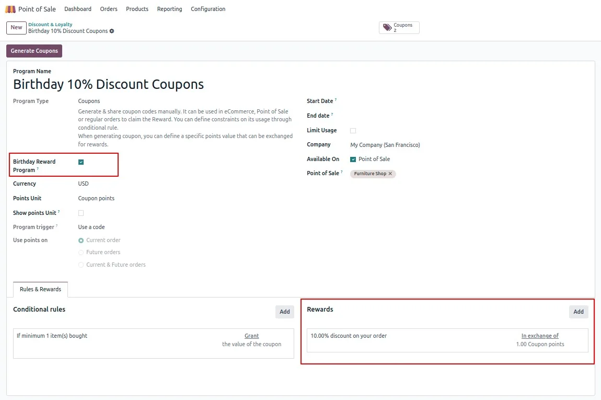The image size is (601, 400).
Task: Click the Program trigger help question mark
Action: (x=57, y=226)
